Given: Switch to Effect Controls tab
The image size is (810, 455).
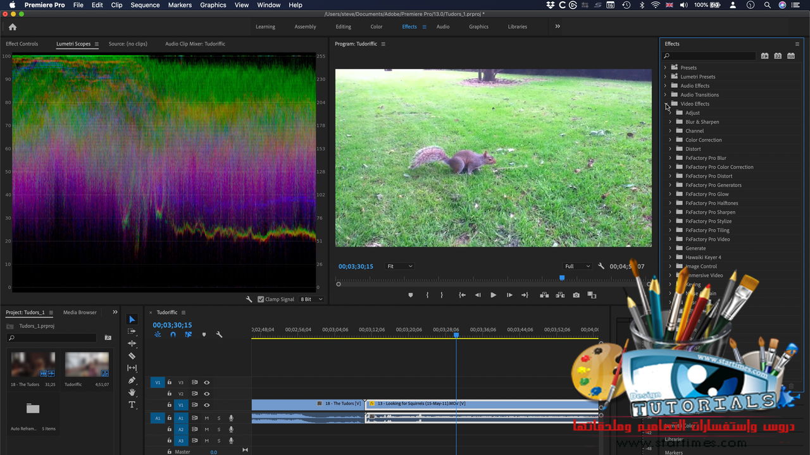Looking at the screenshot, I should pyautogui.click(x=22, y=44).
